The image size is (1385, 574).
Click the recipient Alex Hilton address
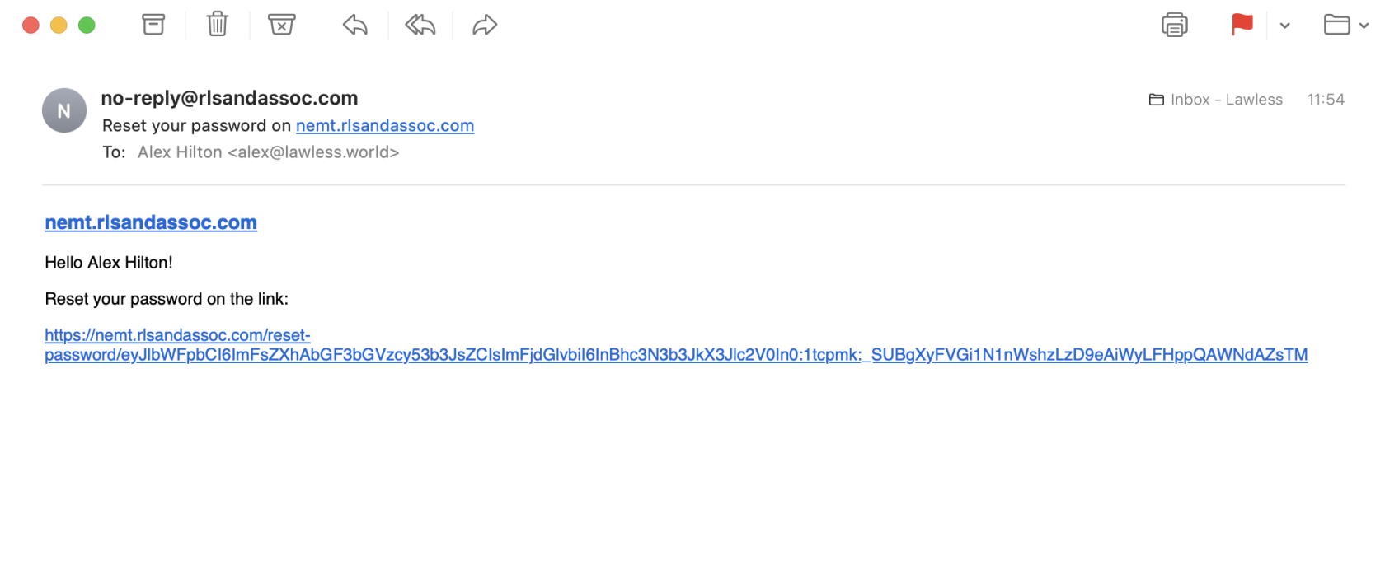click(268, 152)
